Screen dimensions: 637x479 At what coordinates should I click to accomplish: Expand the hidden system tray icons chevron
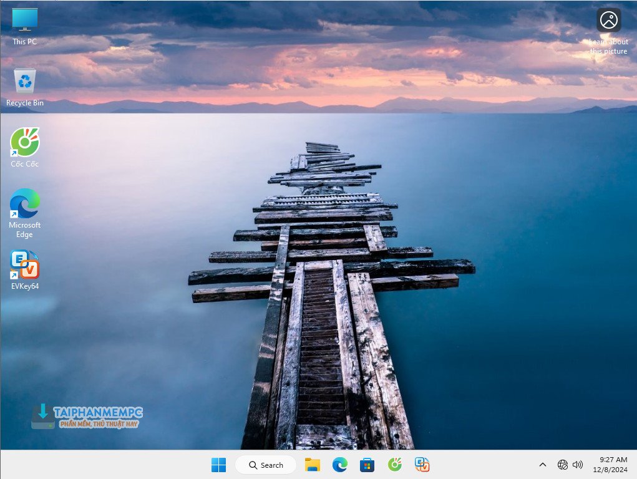(x=542, y=465)
